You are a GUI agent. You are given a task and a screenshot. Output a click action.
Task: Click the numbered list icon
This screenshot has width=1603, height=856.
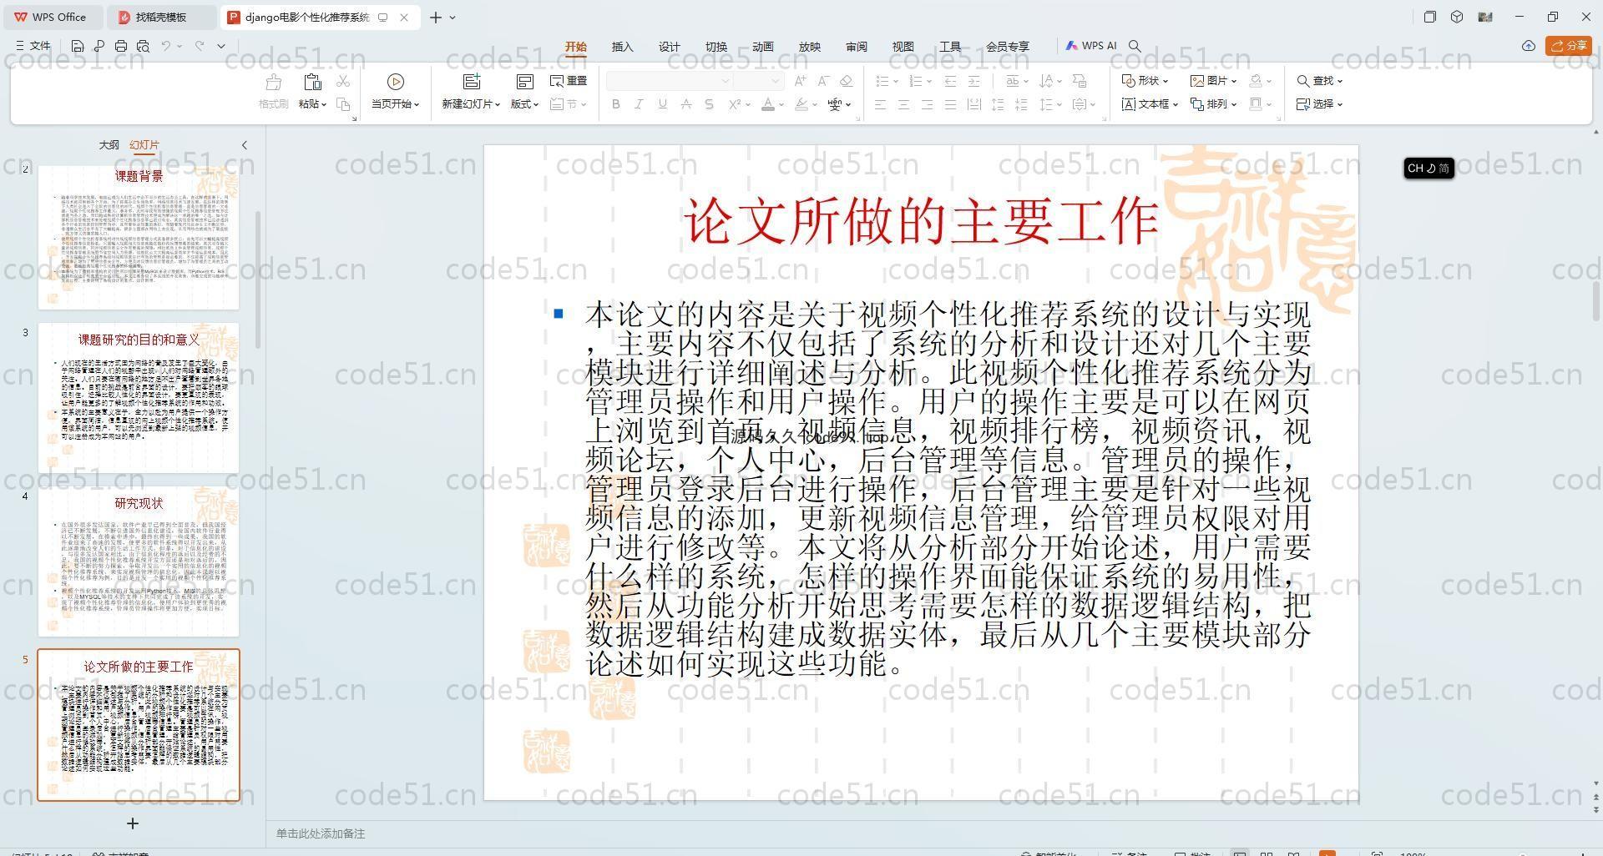pyautogui.click(x=915, y=81)
